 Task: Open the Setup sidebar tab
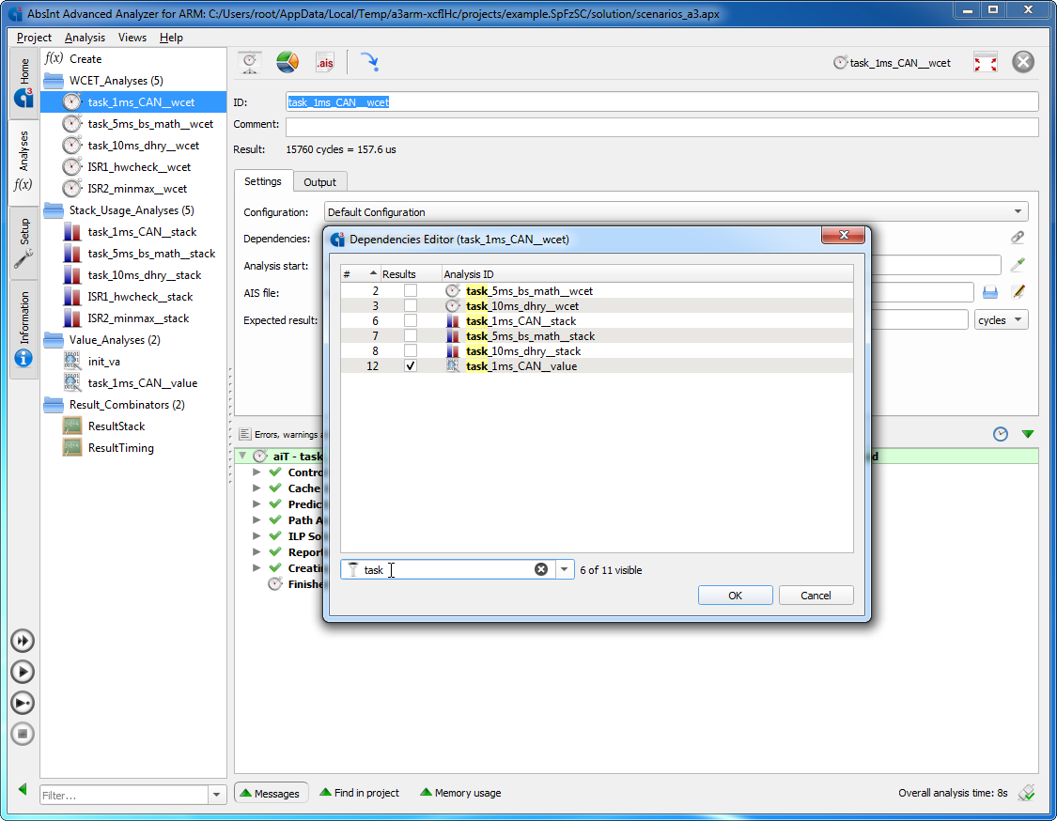24,241
